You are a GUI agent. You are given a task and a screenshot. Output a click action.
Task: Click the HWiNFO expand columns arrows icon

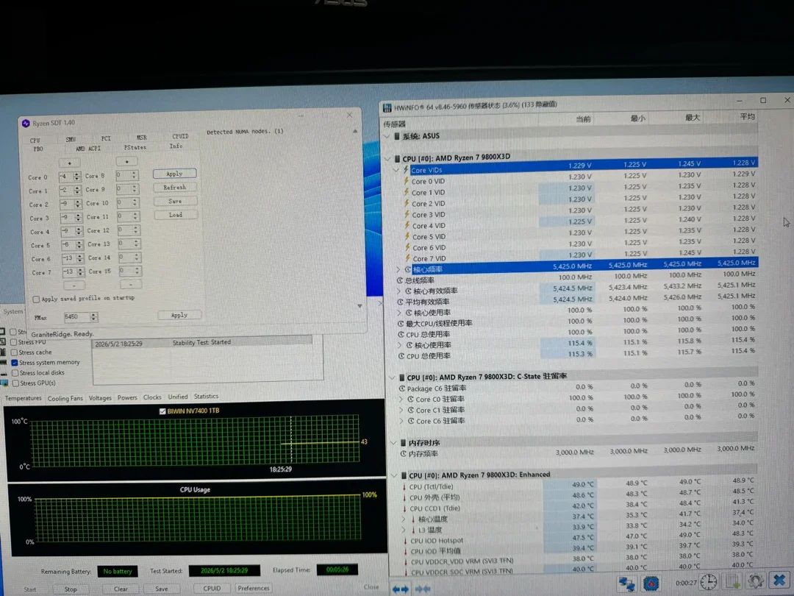click(x=401, y=589)
